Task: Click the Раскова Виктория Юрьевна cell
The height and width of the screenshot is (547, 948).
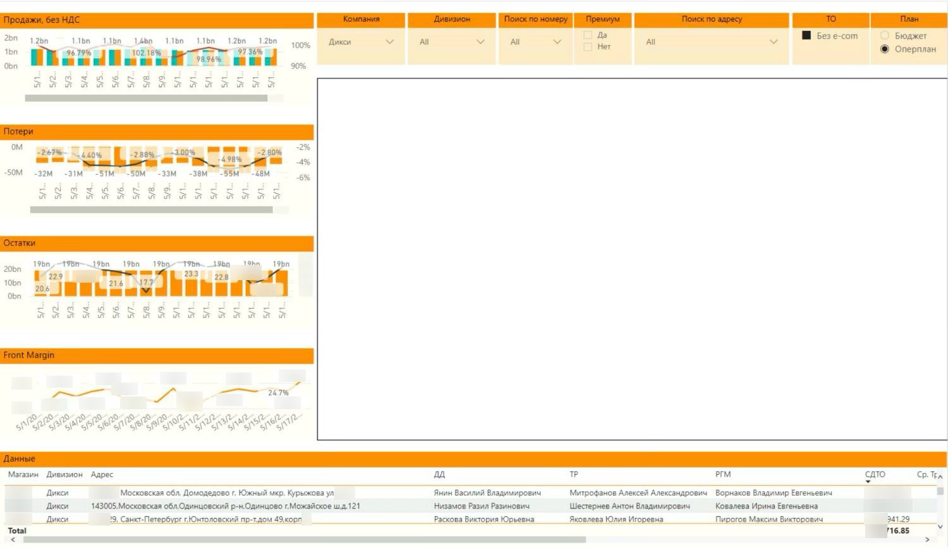Action: click(x=484, y=519)
